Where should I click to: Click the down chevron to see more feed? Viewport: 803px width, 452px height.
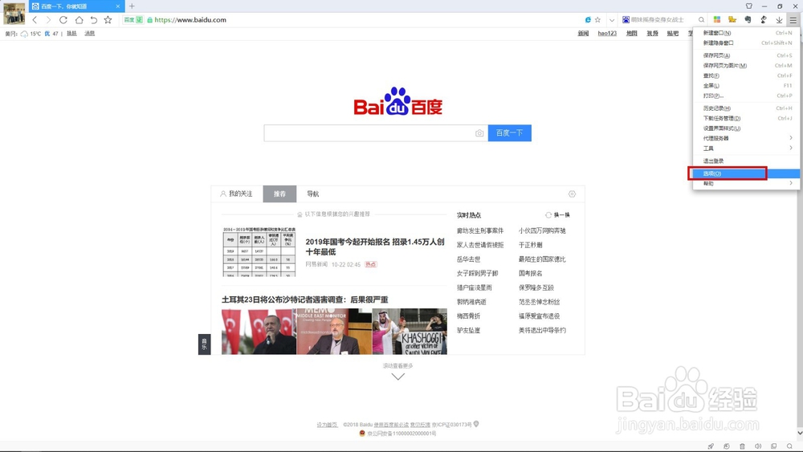[398, 377]
